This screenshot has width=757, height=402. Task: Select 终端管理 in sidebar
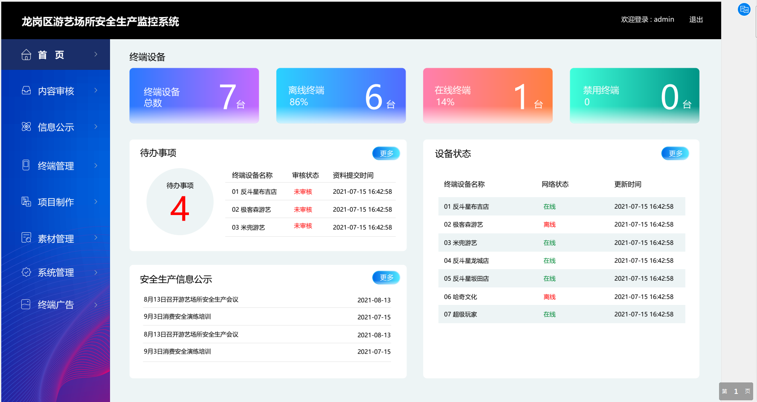(x=55, y=166)
